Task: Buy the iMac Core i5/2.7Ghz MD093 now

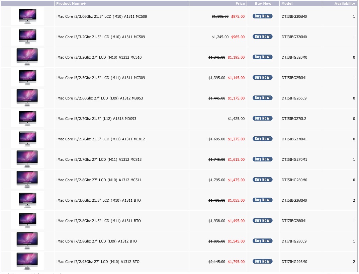Action: point(262,118)
